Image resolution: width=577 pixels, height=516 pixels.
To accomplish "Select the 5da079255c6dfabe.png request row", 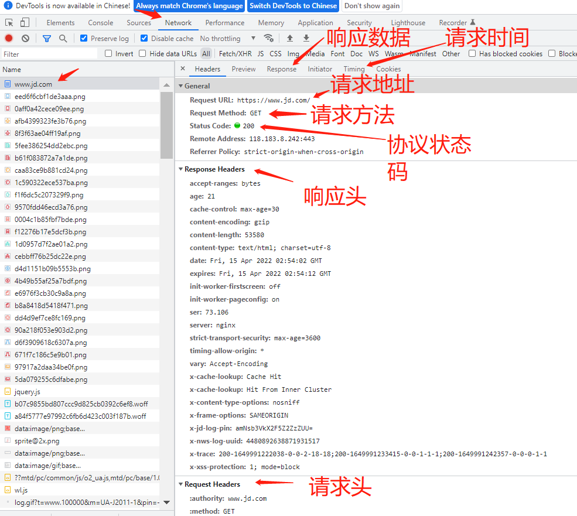I will [x=80, y=379].
